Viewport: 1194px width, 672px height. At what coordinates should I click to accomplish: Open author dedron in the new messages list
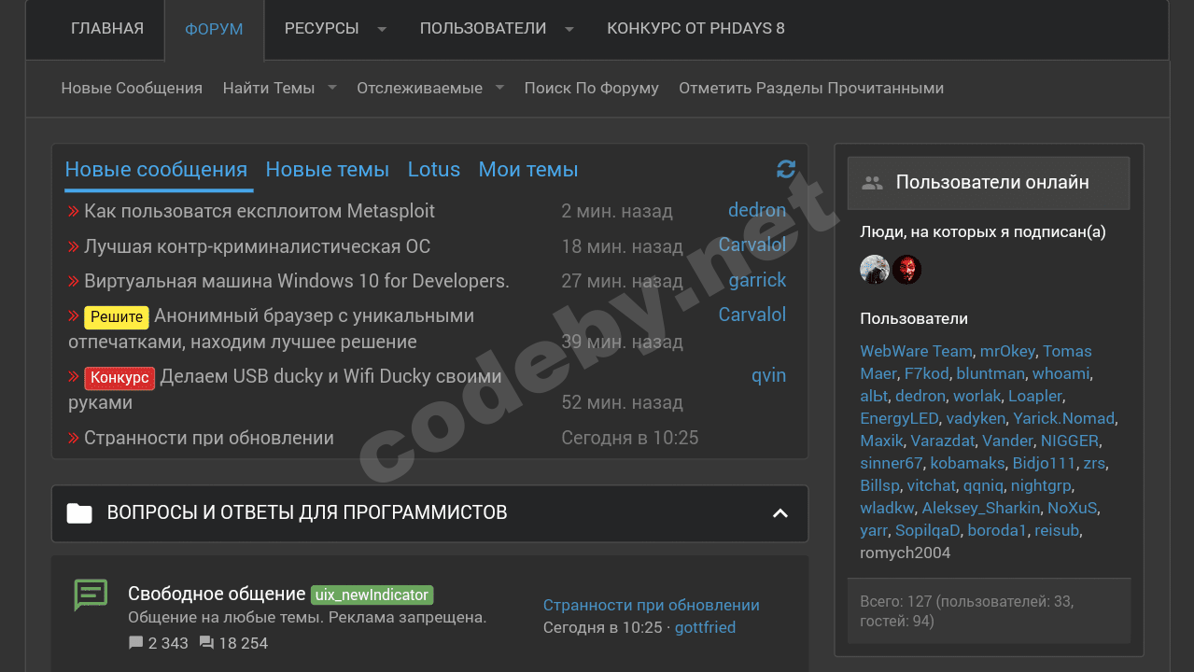(x=757, y=210)
